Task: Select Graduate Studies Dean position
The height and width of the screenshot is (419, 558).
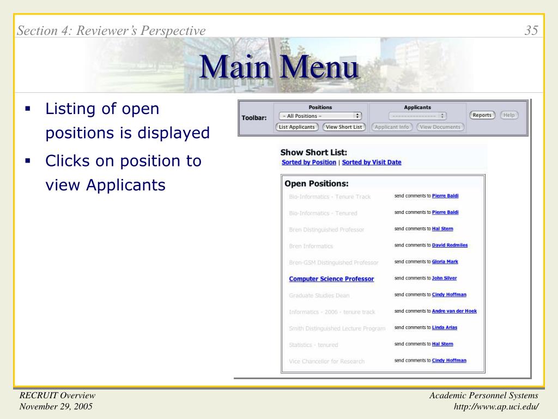Action: [x=319, y=295]
